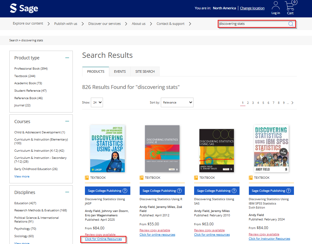Image resolution: width=312 pixels, height=244 pixels.
Task: Click Search breadcrumb link
Action: (13, 40)
